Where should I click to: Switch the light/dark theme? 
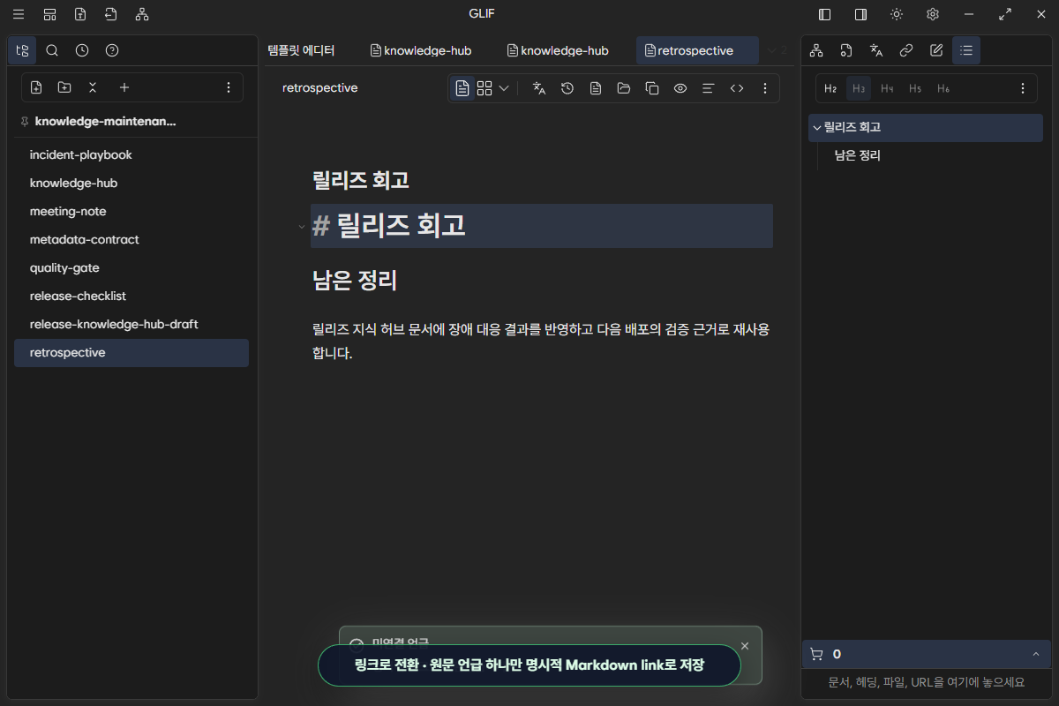tap(897, 14)
